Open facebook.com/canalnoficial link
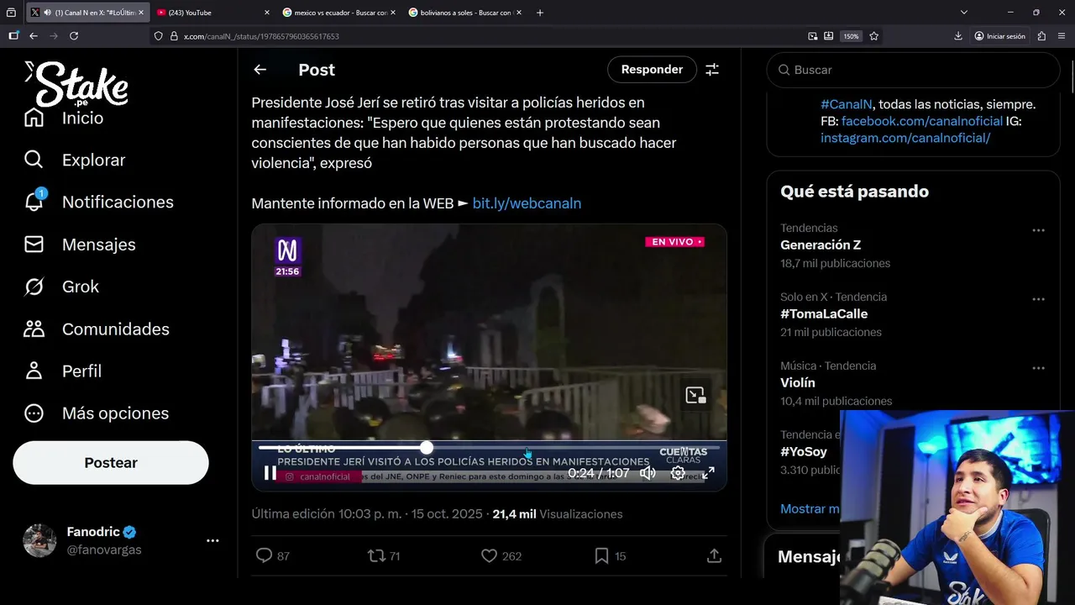This screenshot has height=605, width=1075. coord(922,121)
